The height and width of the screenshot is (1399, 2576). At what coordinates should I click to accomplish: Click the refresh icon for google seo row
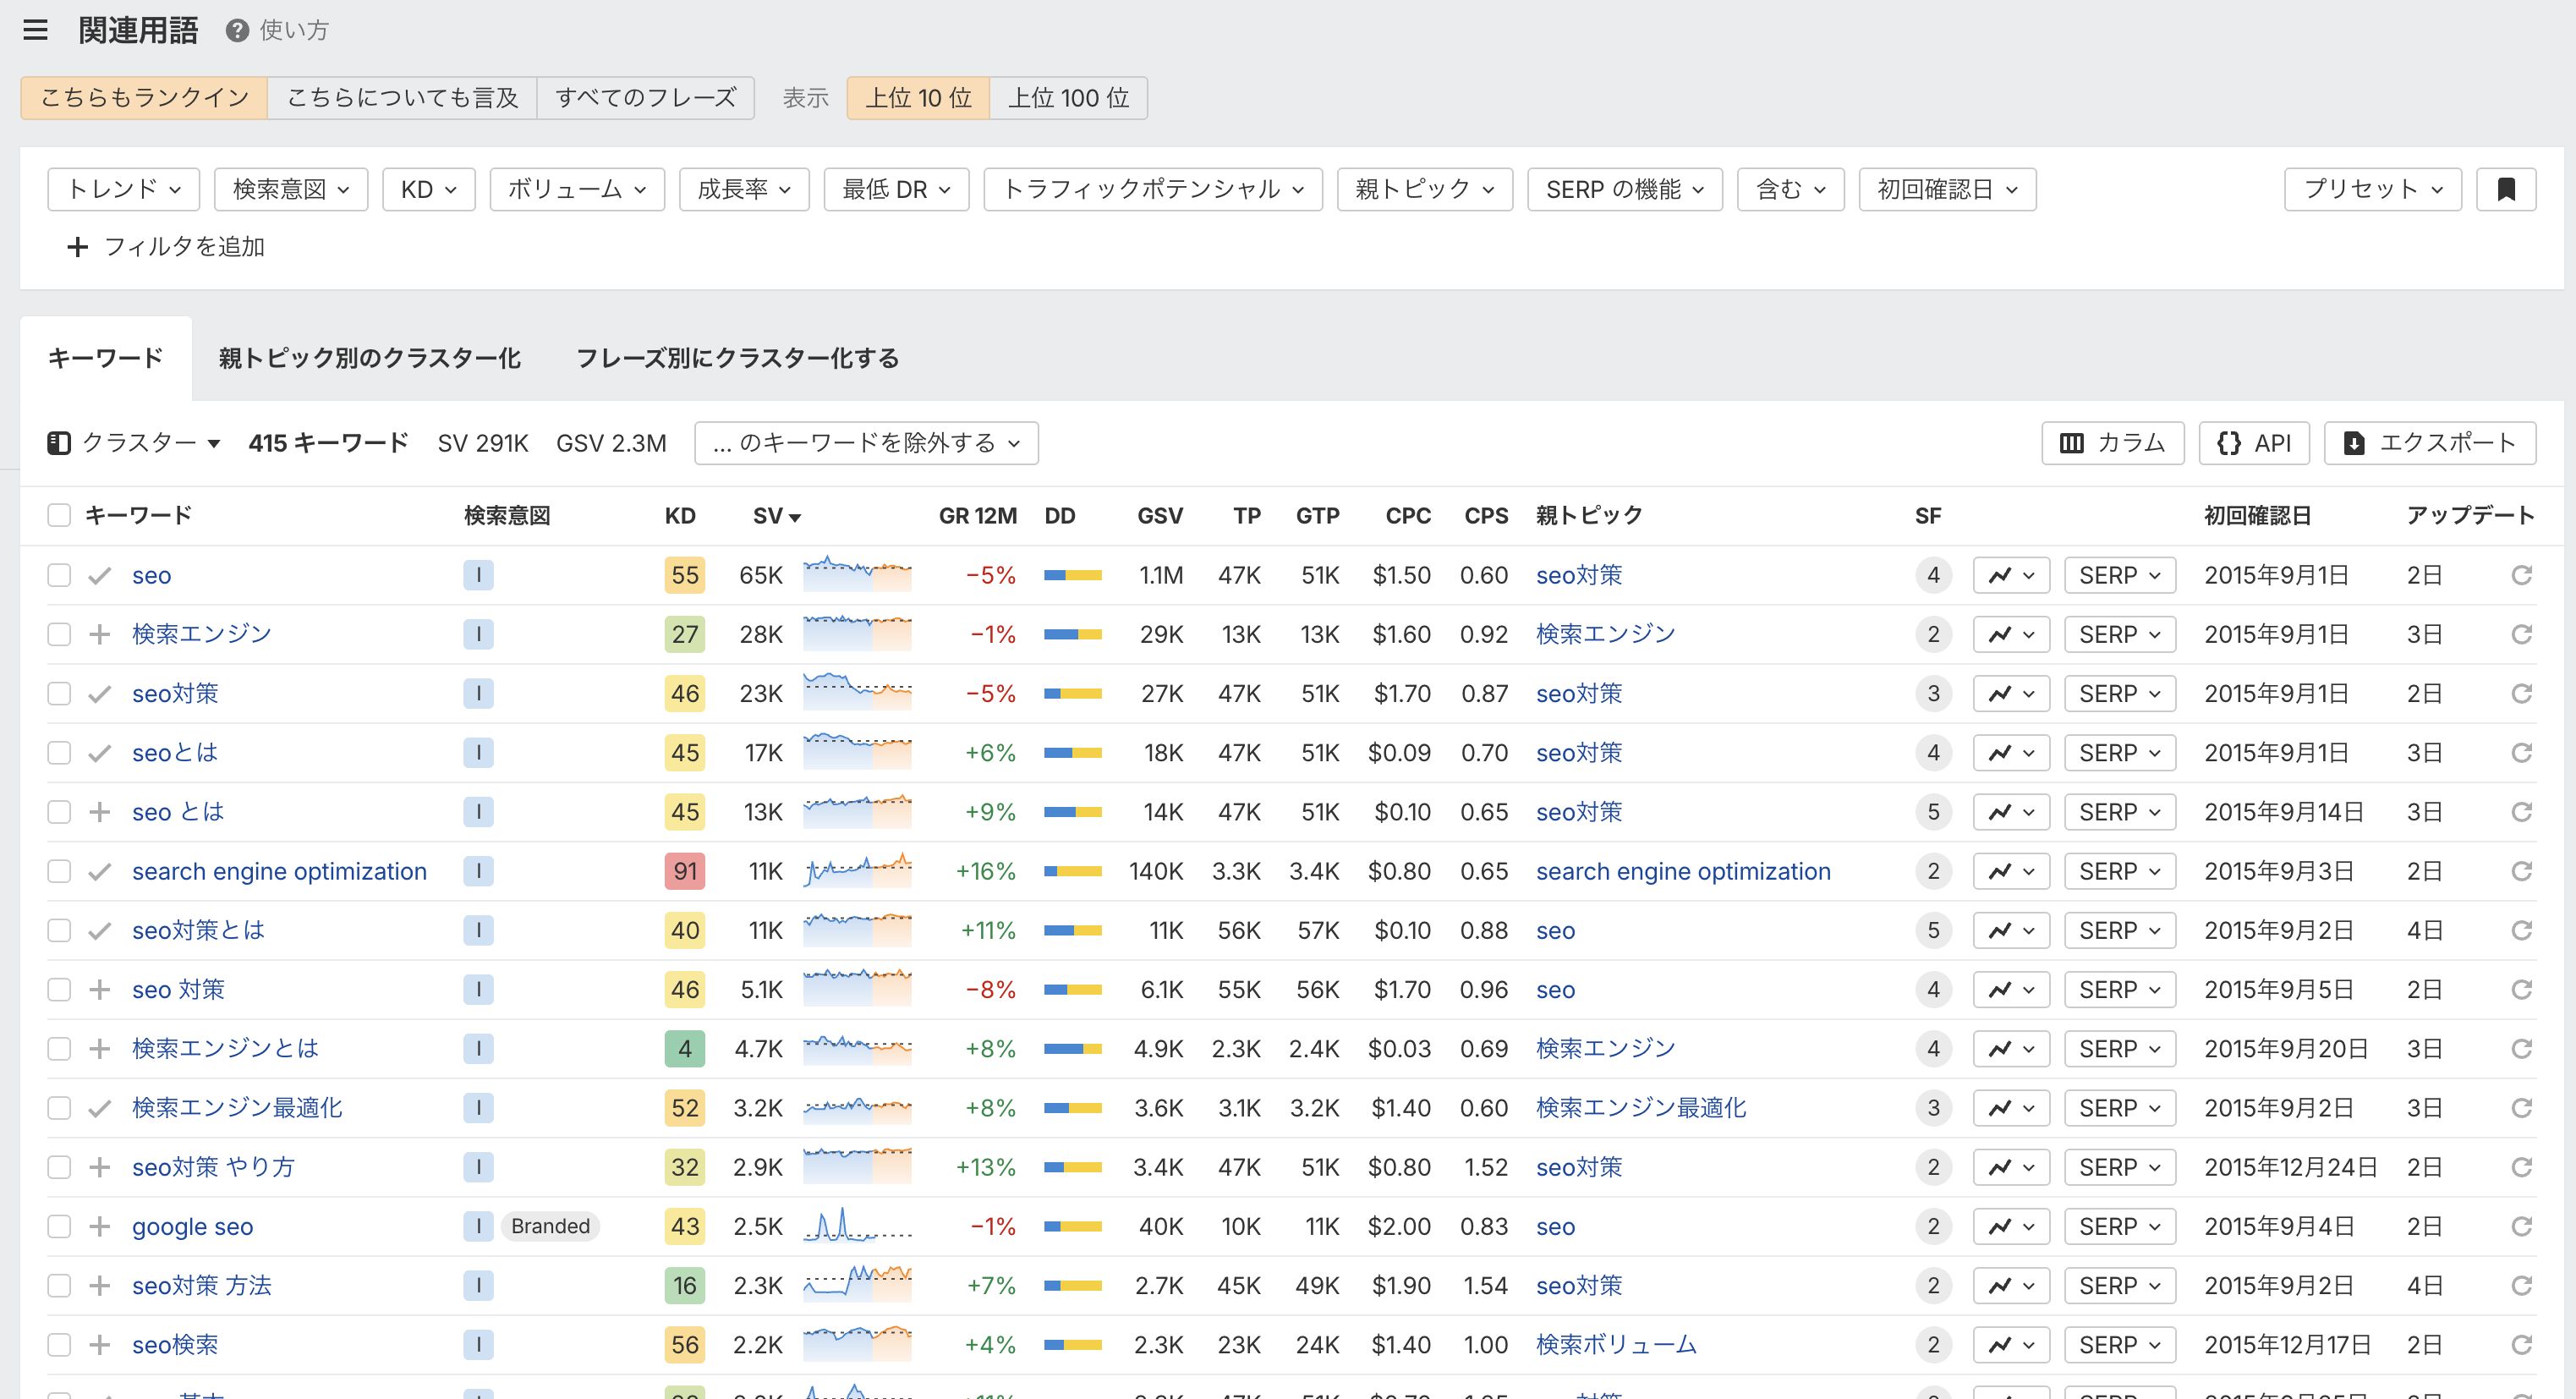coord(2521,1226)
